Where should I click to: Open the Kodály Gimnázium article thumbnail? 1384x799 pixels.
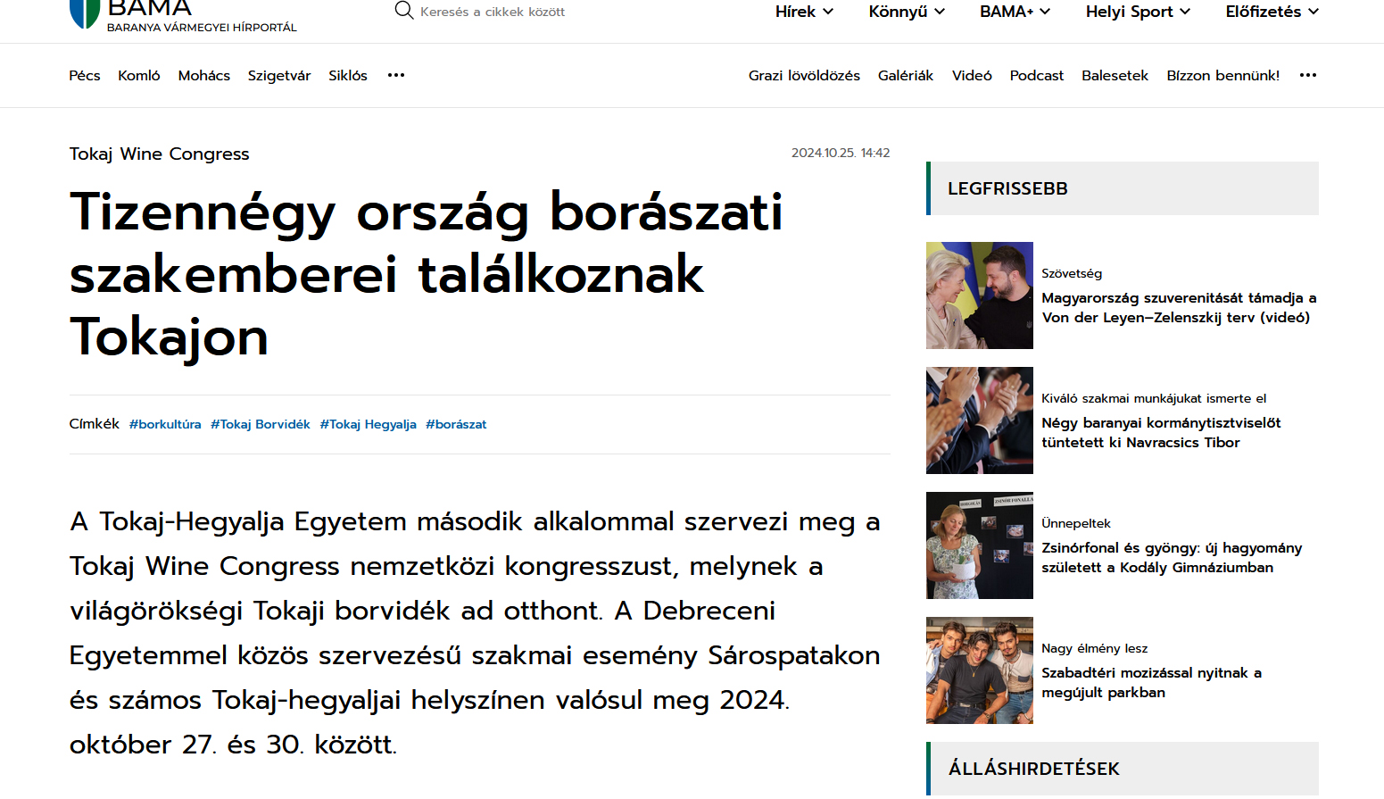pos(980,545)
